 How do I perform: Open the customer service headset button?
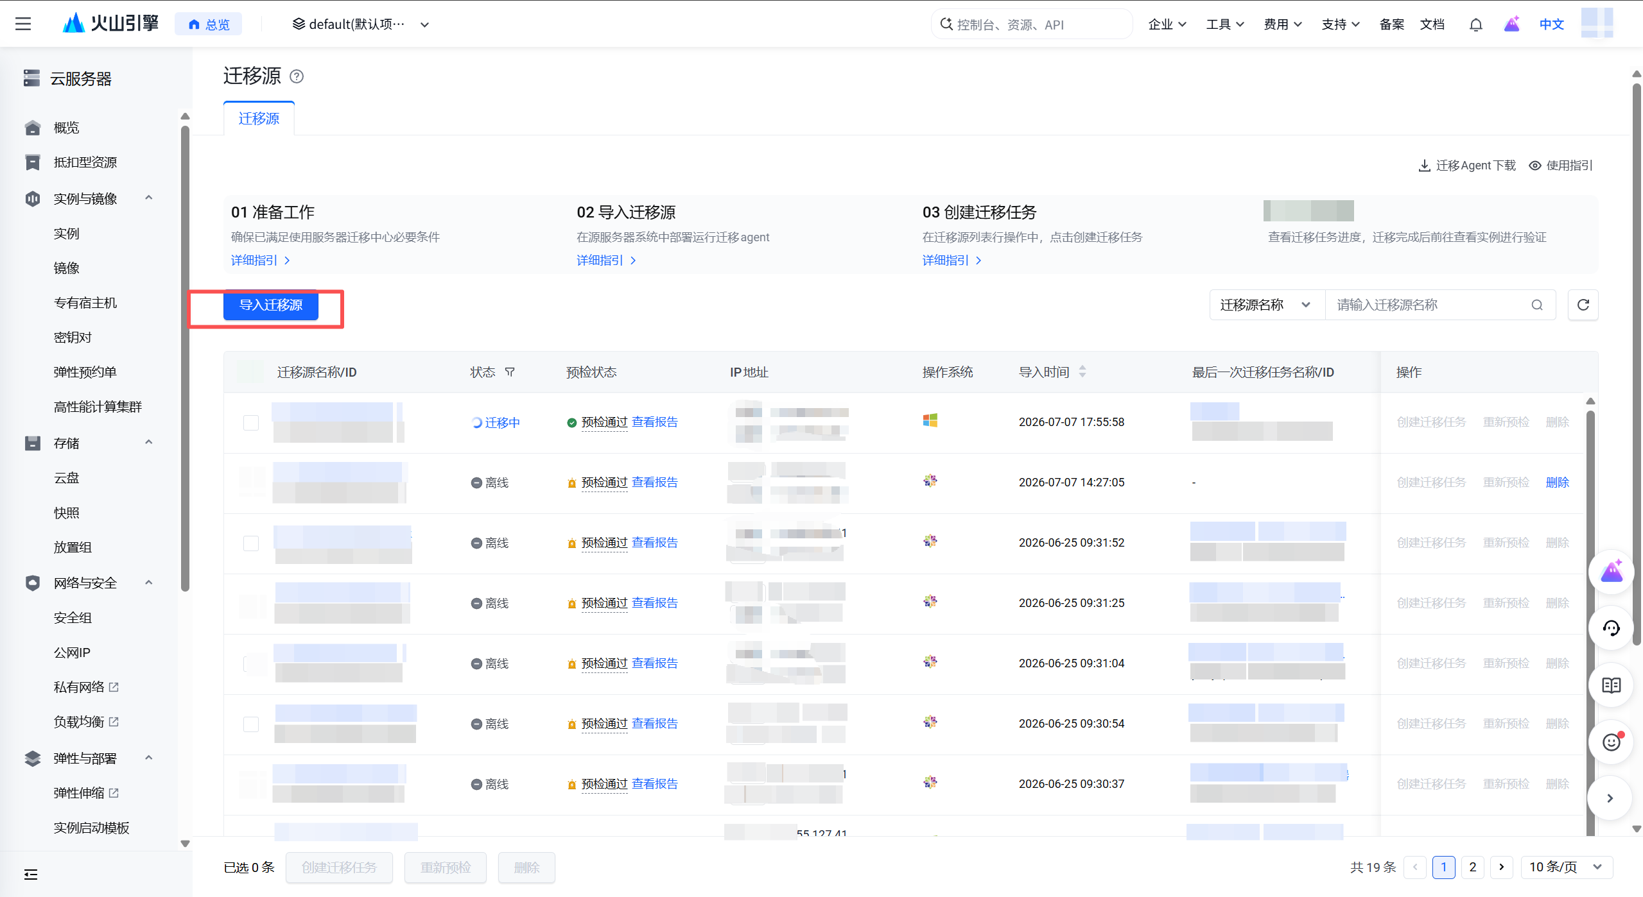tap(1611, 628)
